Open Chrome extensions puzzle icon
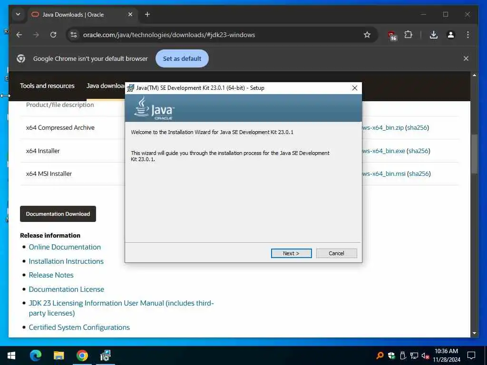The width and height of the screenshot is (487, 365). 408,35
